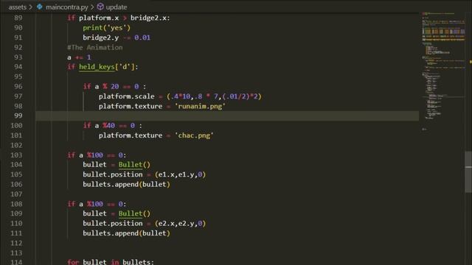Click 'if a %40 == 0' condition

113,126
